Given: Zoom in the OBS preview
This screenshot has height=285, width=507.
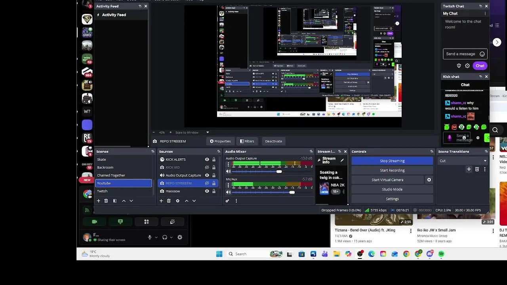Looking at the screenshot, I should click(171, 132).
